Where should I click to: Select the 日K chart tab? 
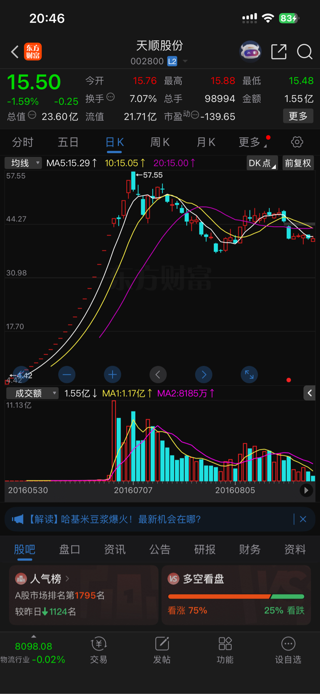coord(115,142)
